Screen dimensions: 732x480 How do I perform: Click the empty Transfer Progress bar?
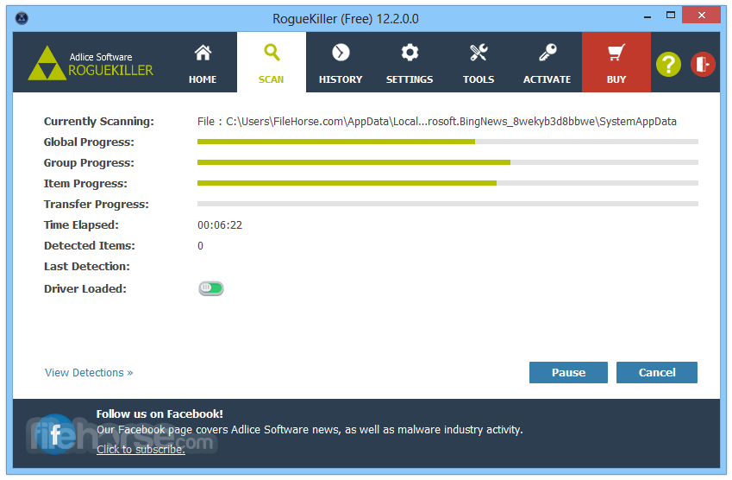pyautogui.click(x=447, y=204)
